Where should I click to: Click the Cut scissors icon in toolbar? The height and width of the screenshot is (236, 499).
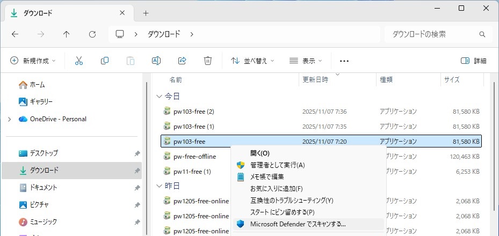pyautogui.click(x=79, y=61)
